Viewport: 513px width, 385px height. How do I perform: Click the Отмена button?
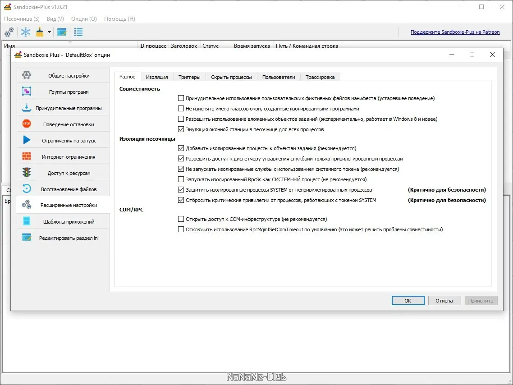[444, 301]
